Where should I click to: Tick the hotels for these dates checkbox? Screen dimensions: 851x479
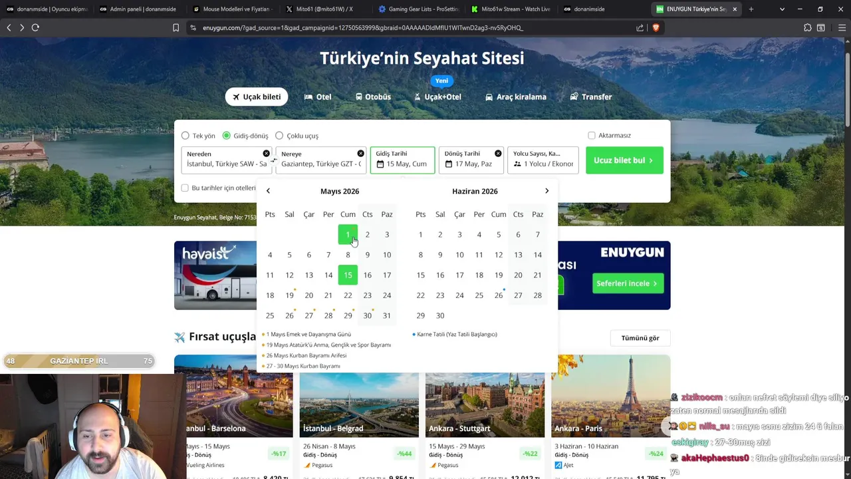click(185, 188)
